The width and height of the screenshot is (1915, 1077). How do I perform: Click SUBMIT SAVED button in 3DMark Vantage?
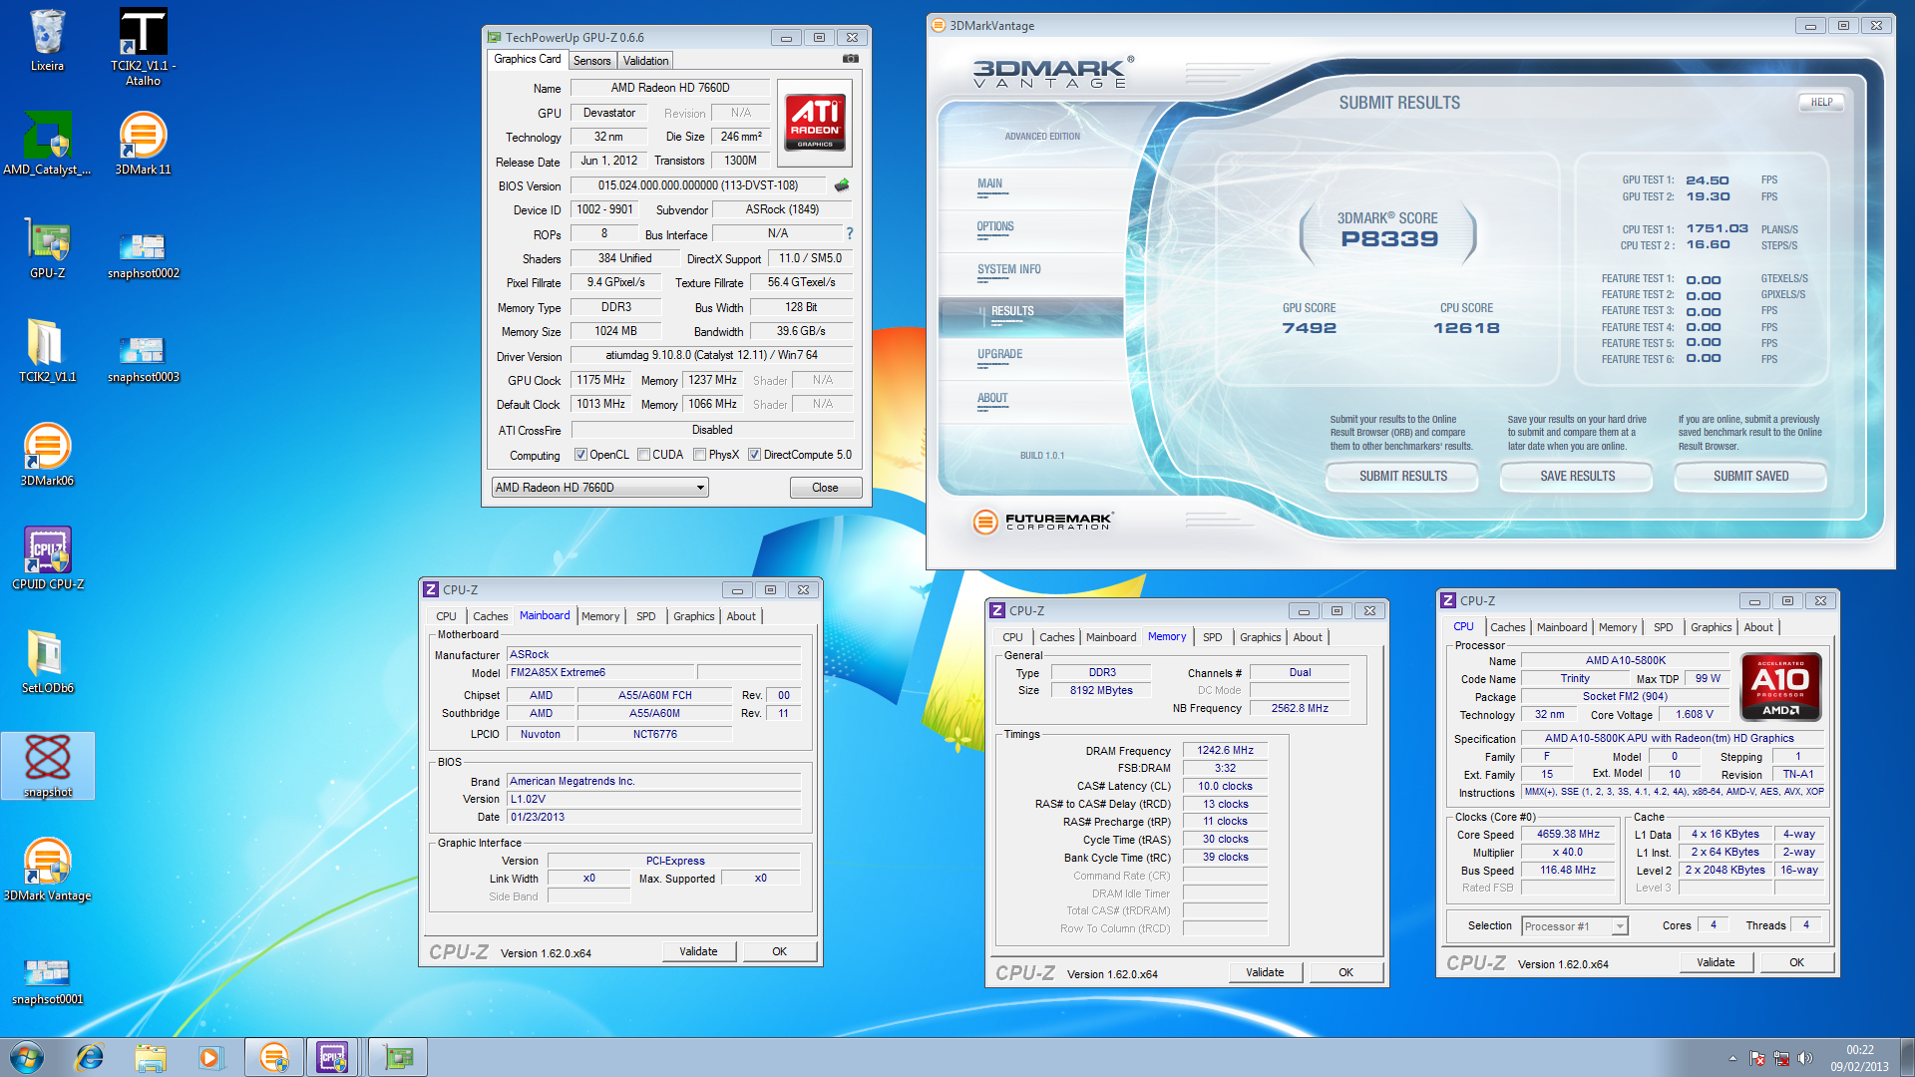tap(1750, 477)
